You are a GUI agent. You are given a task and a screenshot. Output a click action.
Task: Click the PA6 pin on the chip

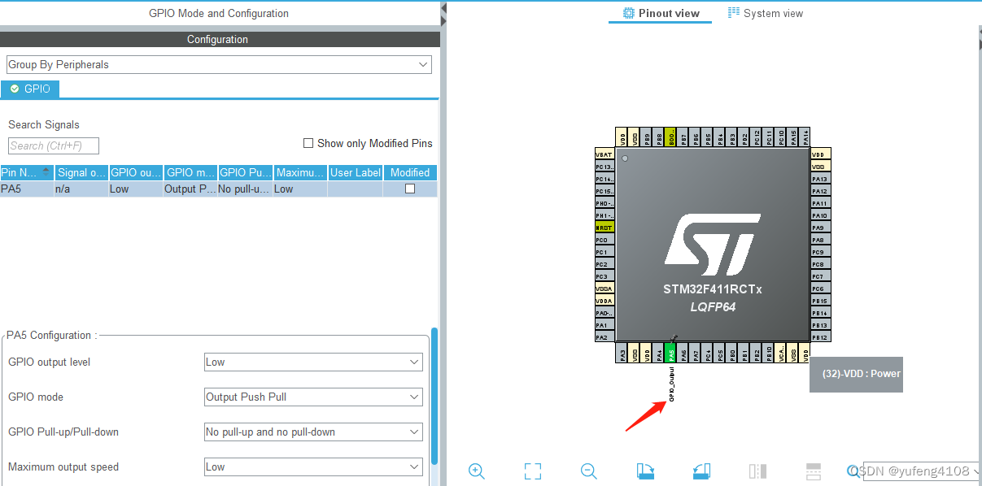(683, 353)
